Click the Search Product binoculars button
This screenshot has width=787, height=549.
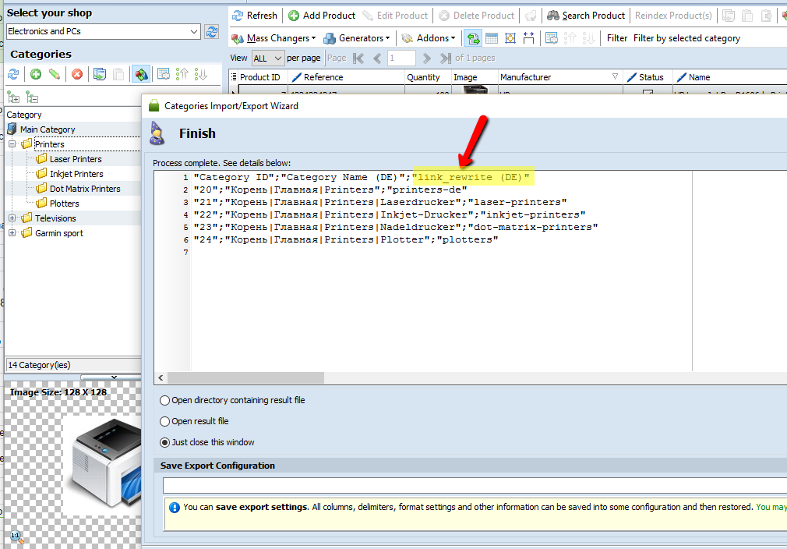point(585,16)
